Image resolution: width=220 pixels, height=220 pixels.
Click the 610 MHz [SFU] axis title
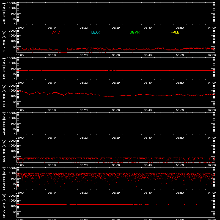pyautogui.click(x=4, y=68)
